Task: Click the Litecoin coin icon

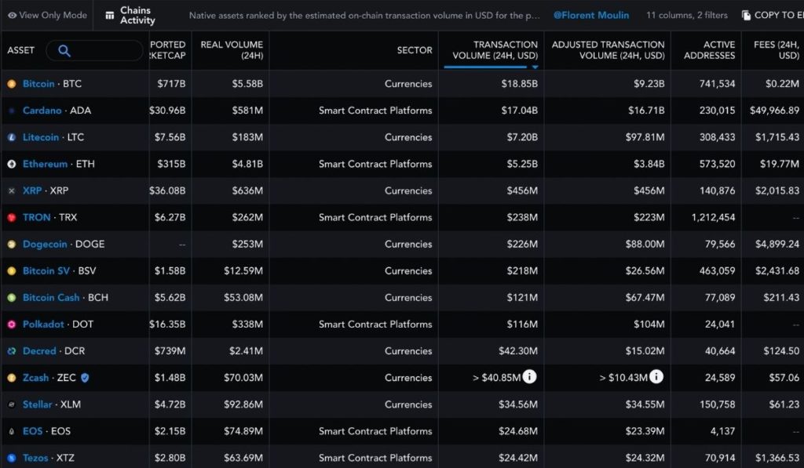Action: 11,137
